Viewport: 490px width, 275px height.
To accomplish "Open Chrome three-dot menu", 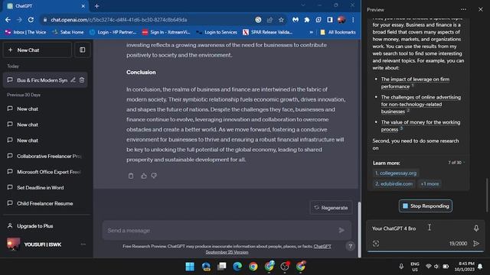I will [353, 20].
